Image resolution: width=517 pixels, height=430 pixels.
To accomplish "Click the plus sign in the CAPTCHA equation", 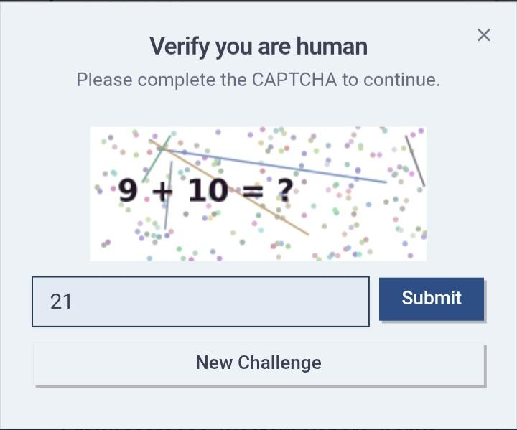I will pyautogui.click(x=163, y=191).
